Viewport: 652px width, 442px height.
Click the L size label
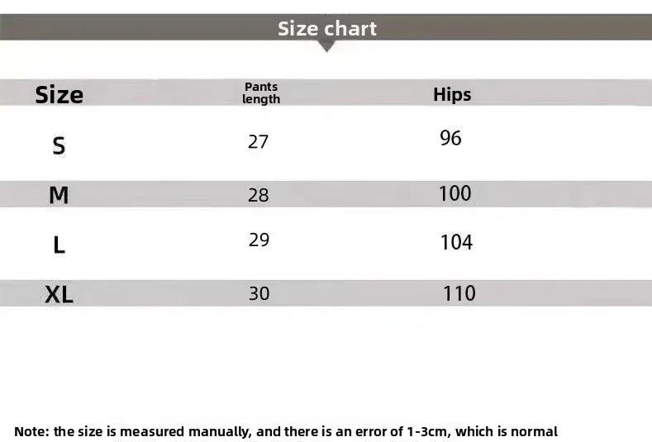pos(59,245)
